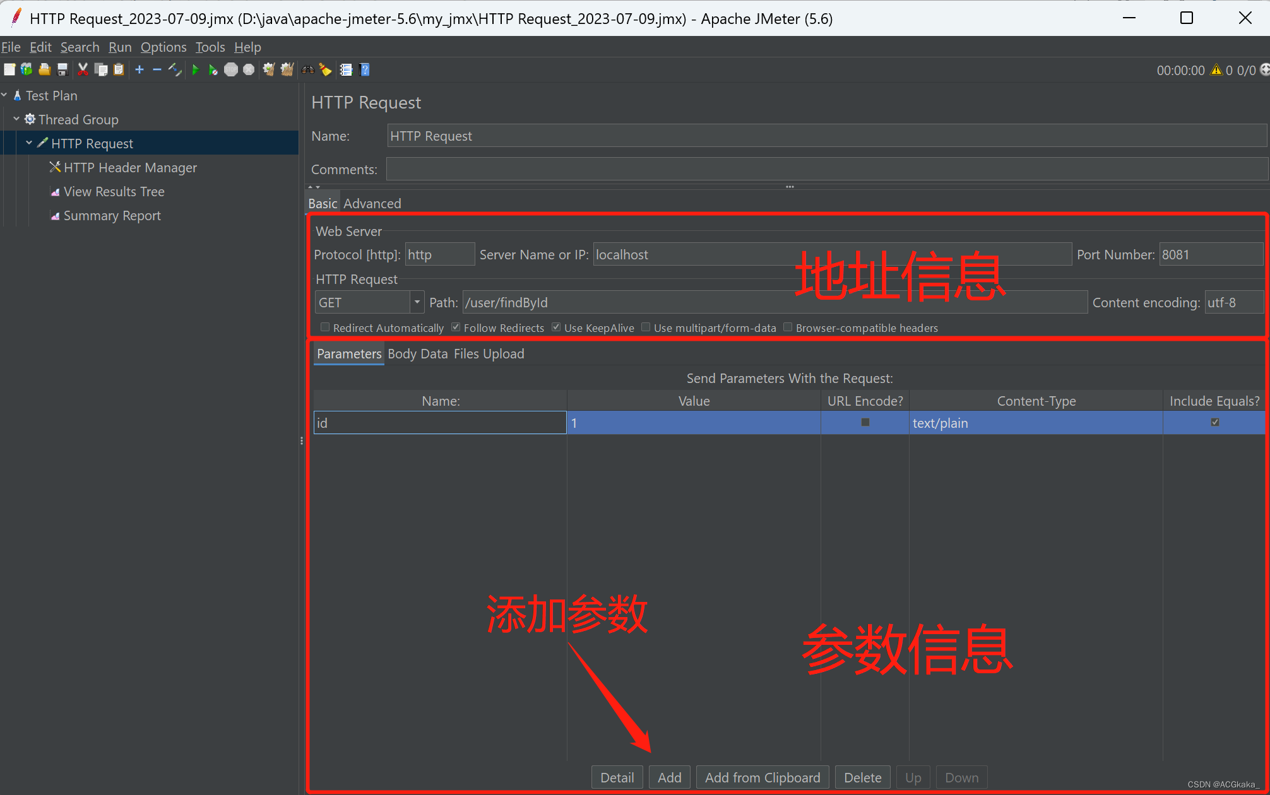The image size is (1270, 795).
Task: Toggle Include Equals checkbox for id row
Action: coord(1215,422)
